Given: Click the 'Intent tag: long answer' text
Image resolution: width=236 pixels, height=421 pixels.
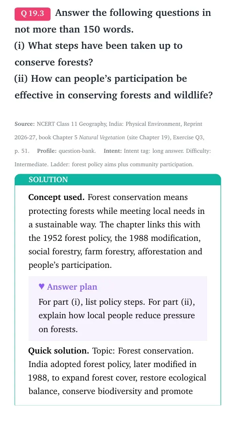Looking at the screenshot, I should pos(154,151).
